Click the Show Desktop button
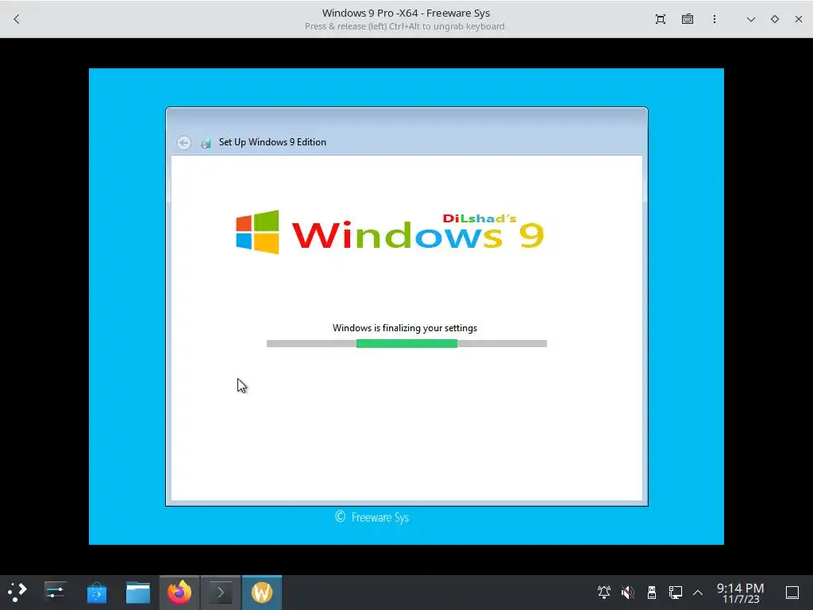 click(x=792, y=593)
